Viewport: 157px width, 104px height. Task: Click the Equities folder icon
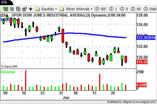coord(37,9)
